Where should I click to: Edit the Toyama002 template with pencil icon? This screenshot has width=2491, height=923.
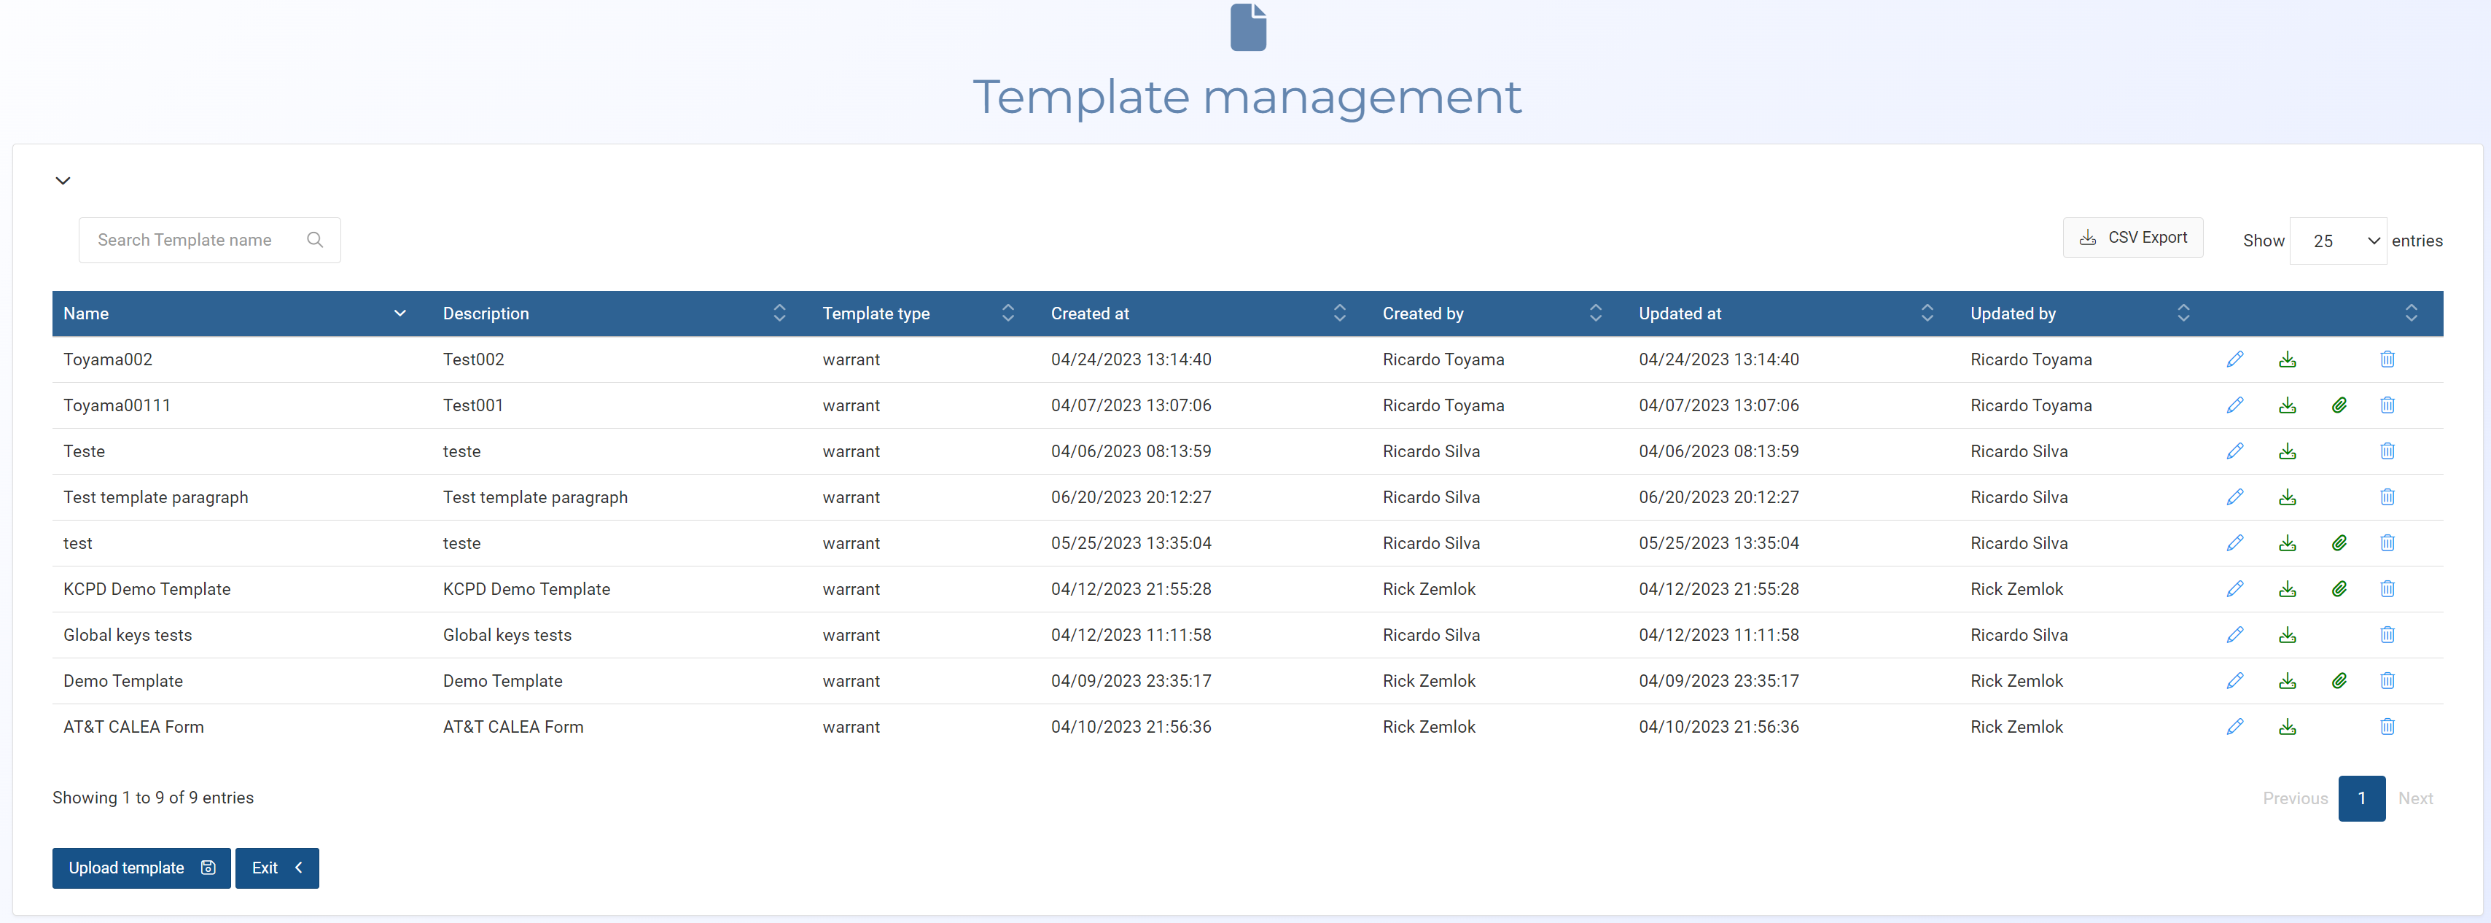click(2234, 359)
